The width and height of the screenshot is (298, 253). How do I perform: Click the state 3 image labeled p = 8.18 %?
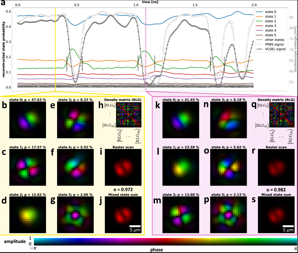pos(228,120)
